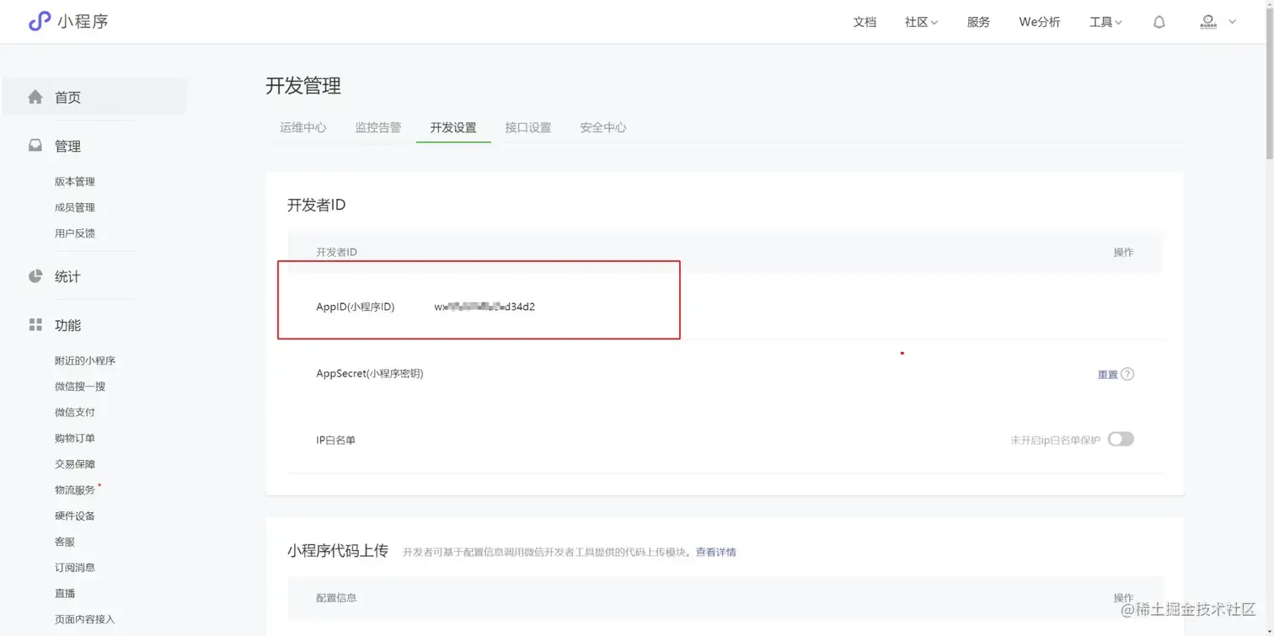The image size is (1274, 636).
Task: Enable the IP白名单保护 toggle
Action: point(1121,439)
